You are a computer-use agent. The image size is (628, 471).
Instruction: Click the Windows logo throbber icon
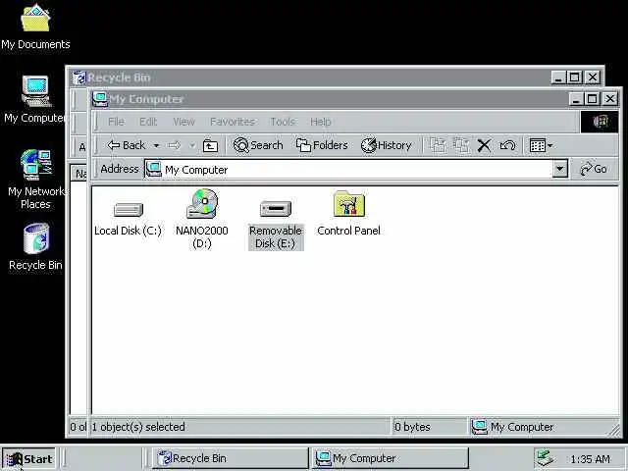[x=600, y=122]
